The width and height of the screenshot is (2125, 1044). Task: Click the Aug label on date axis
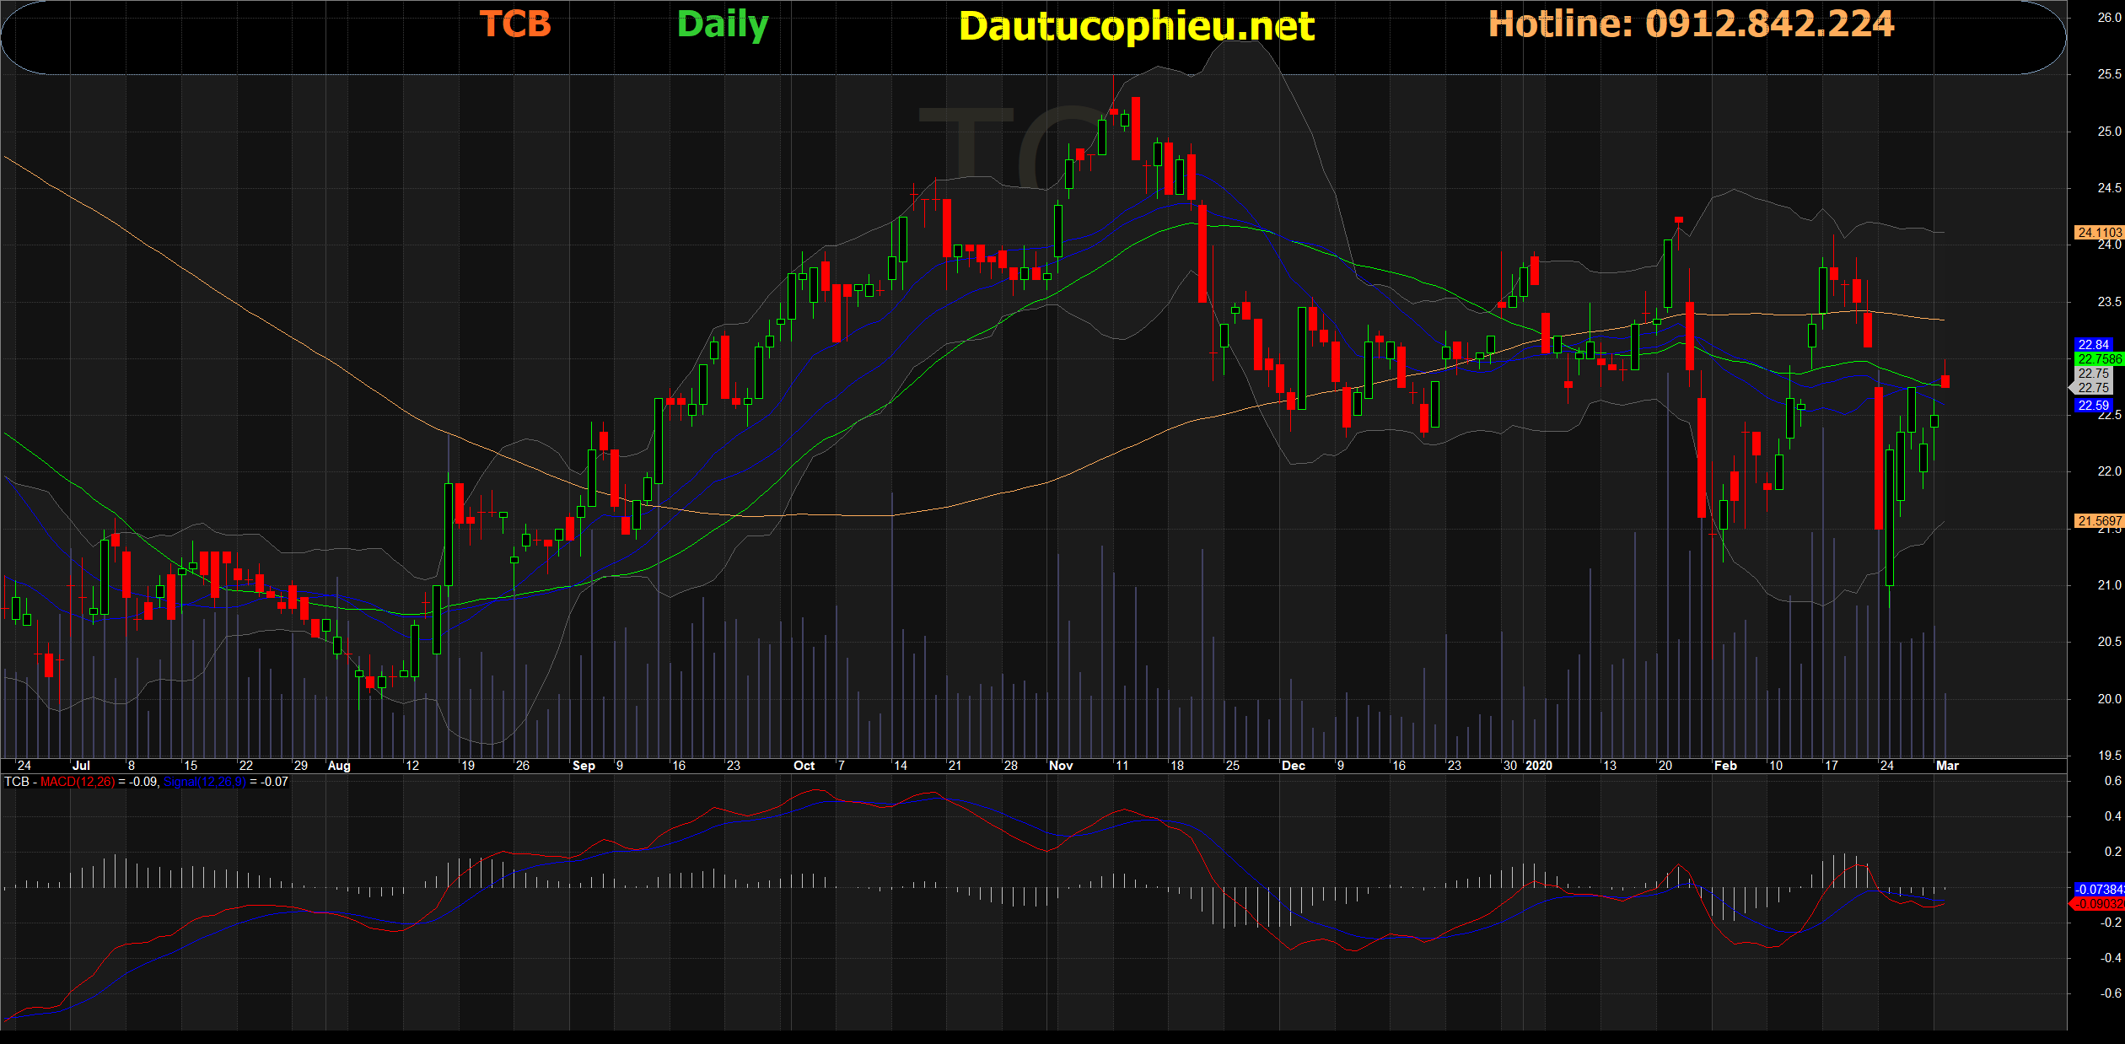(x=339, y=766)
